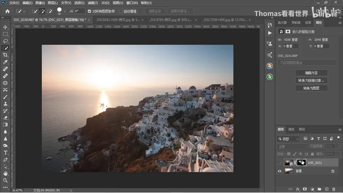Click the X position input field
This screenshot has width=343, height=193.
[x=291, y=46]
